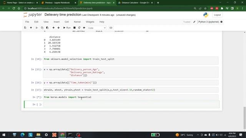Show hidden system tray icons chevron
Screen dimensions: 246x138
click(x=198, y=135)
